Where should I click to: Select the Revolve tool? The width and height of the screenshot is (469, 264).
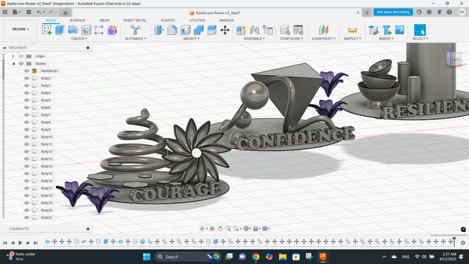[x=73, y=30]
